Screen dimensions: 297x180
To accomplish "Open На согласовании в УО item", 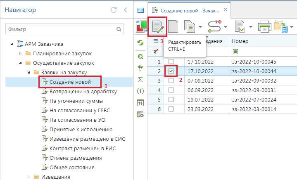I will point(77,120).
